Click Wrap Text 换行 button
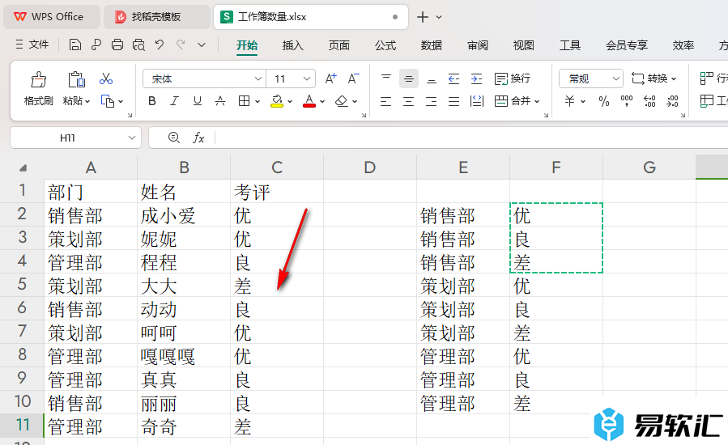The height and width of the screenshot is (445, 728). [x=513, y=78]
